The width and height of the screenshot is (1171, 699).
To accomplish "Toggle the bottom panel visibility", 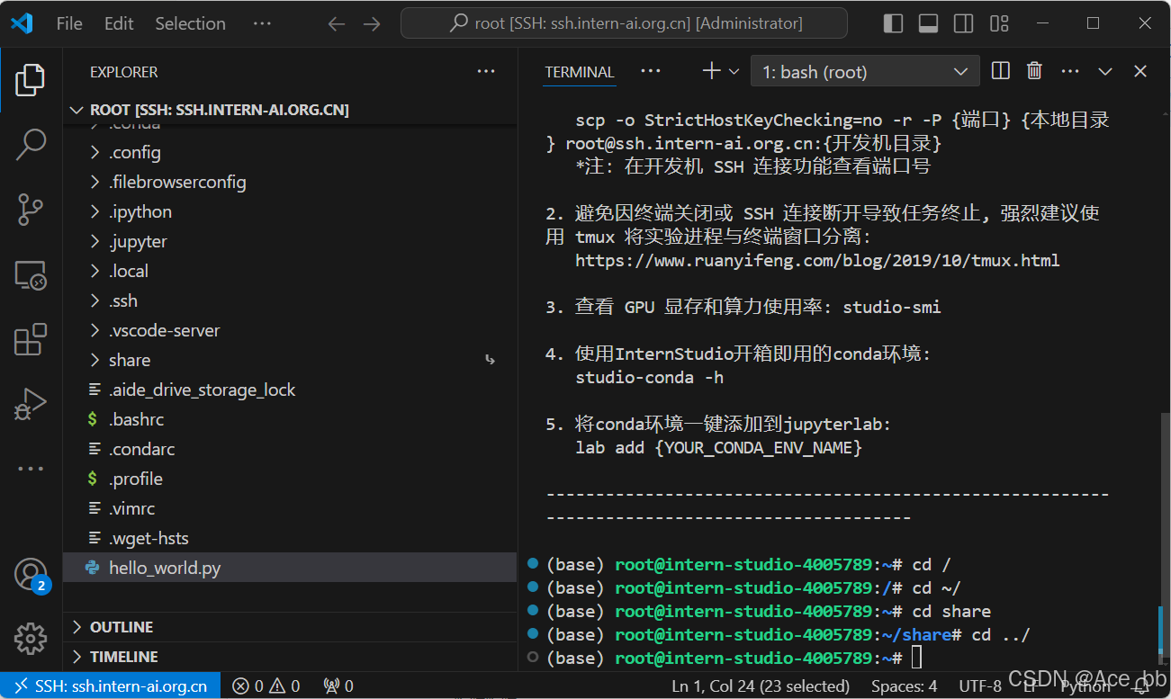I will coord(928,24).
